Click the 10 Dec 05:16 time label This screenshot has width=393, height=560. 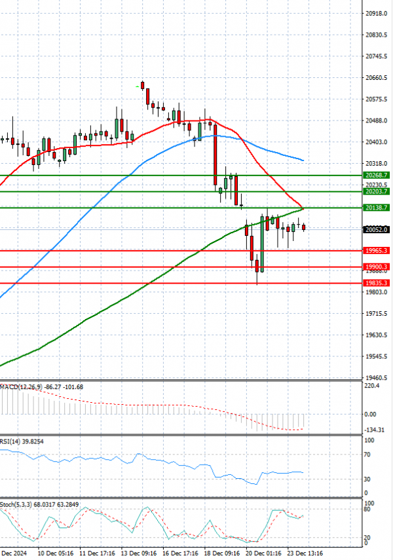(55, 553)
